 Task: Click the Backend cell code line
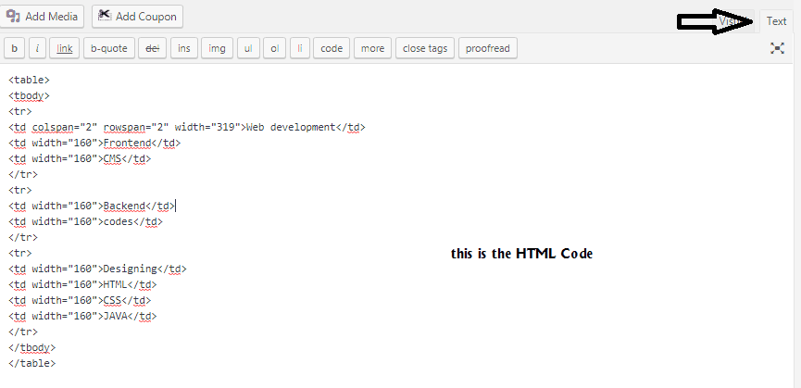pyautogui.click(x=92, y=207)
